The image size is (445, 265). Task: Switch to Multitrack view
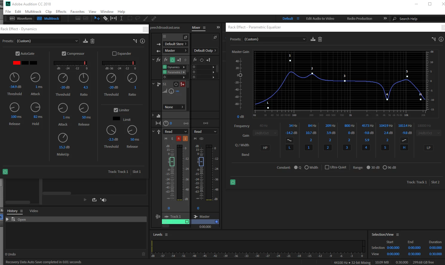pyautogui.click(x=48, y=19)
